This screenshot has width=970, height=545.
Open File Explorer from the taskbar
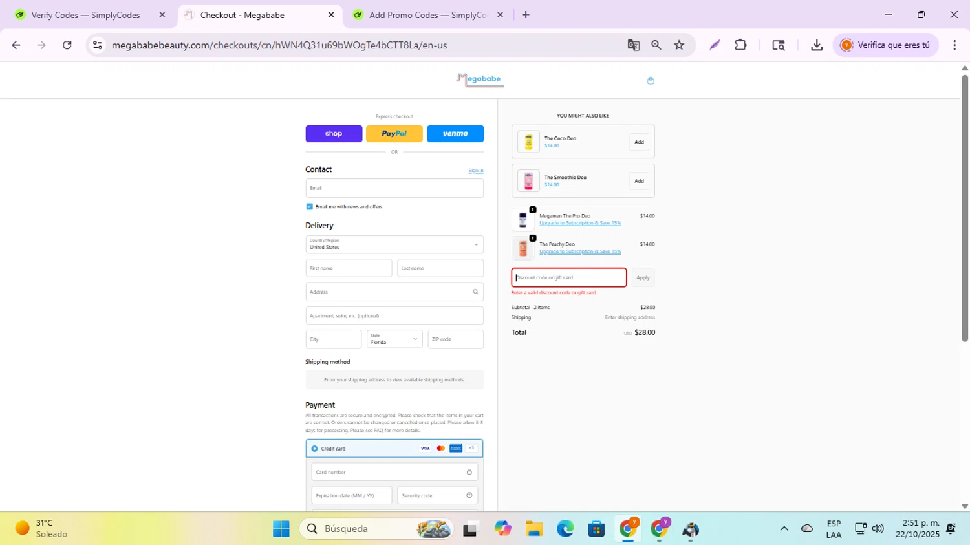click(x=533, y=529)
